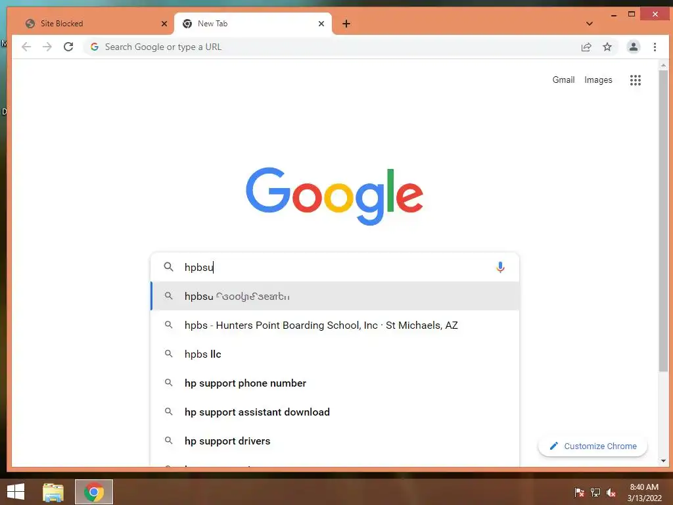The image size is (673, 505).
Task: Open the Google apps grid
Action: [x=636, y=80]
